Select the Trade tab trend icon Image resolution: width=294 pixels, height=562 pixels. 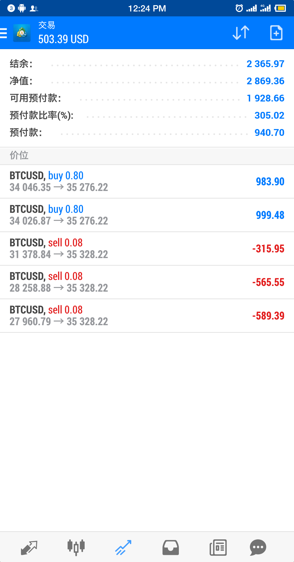coord(123,548)
